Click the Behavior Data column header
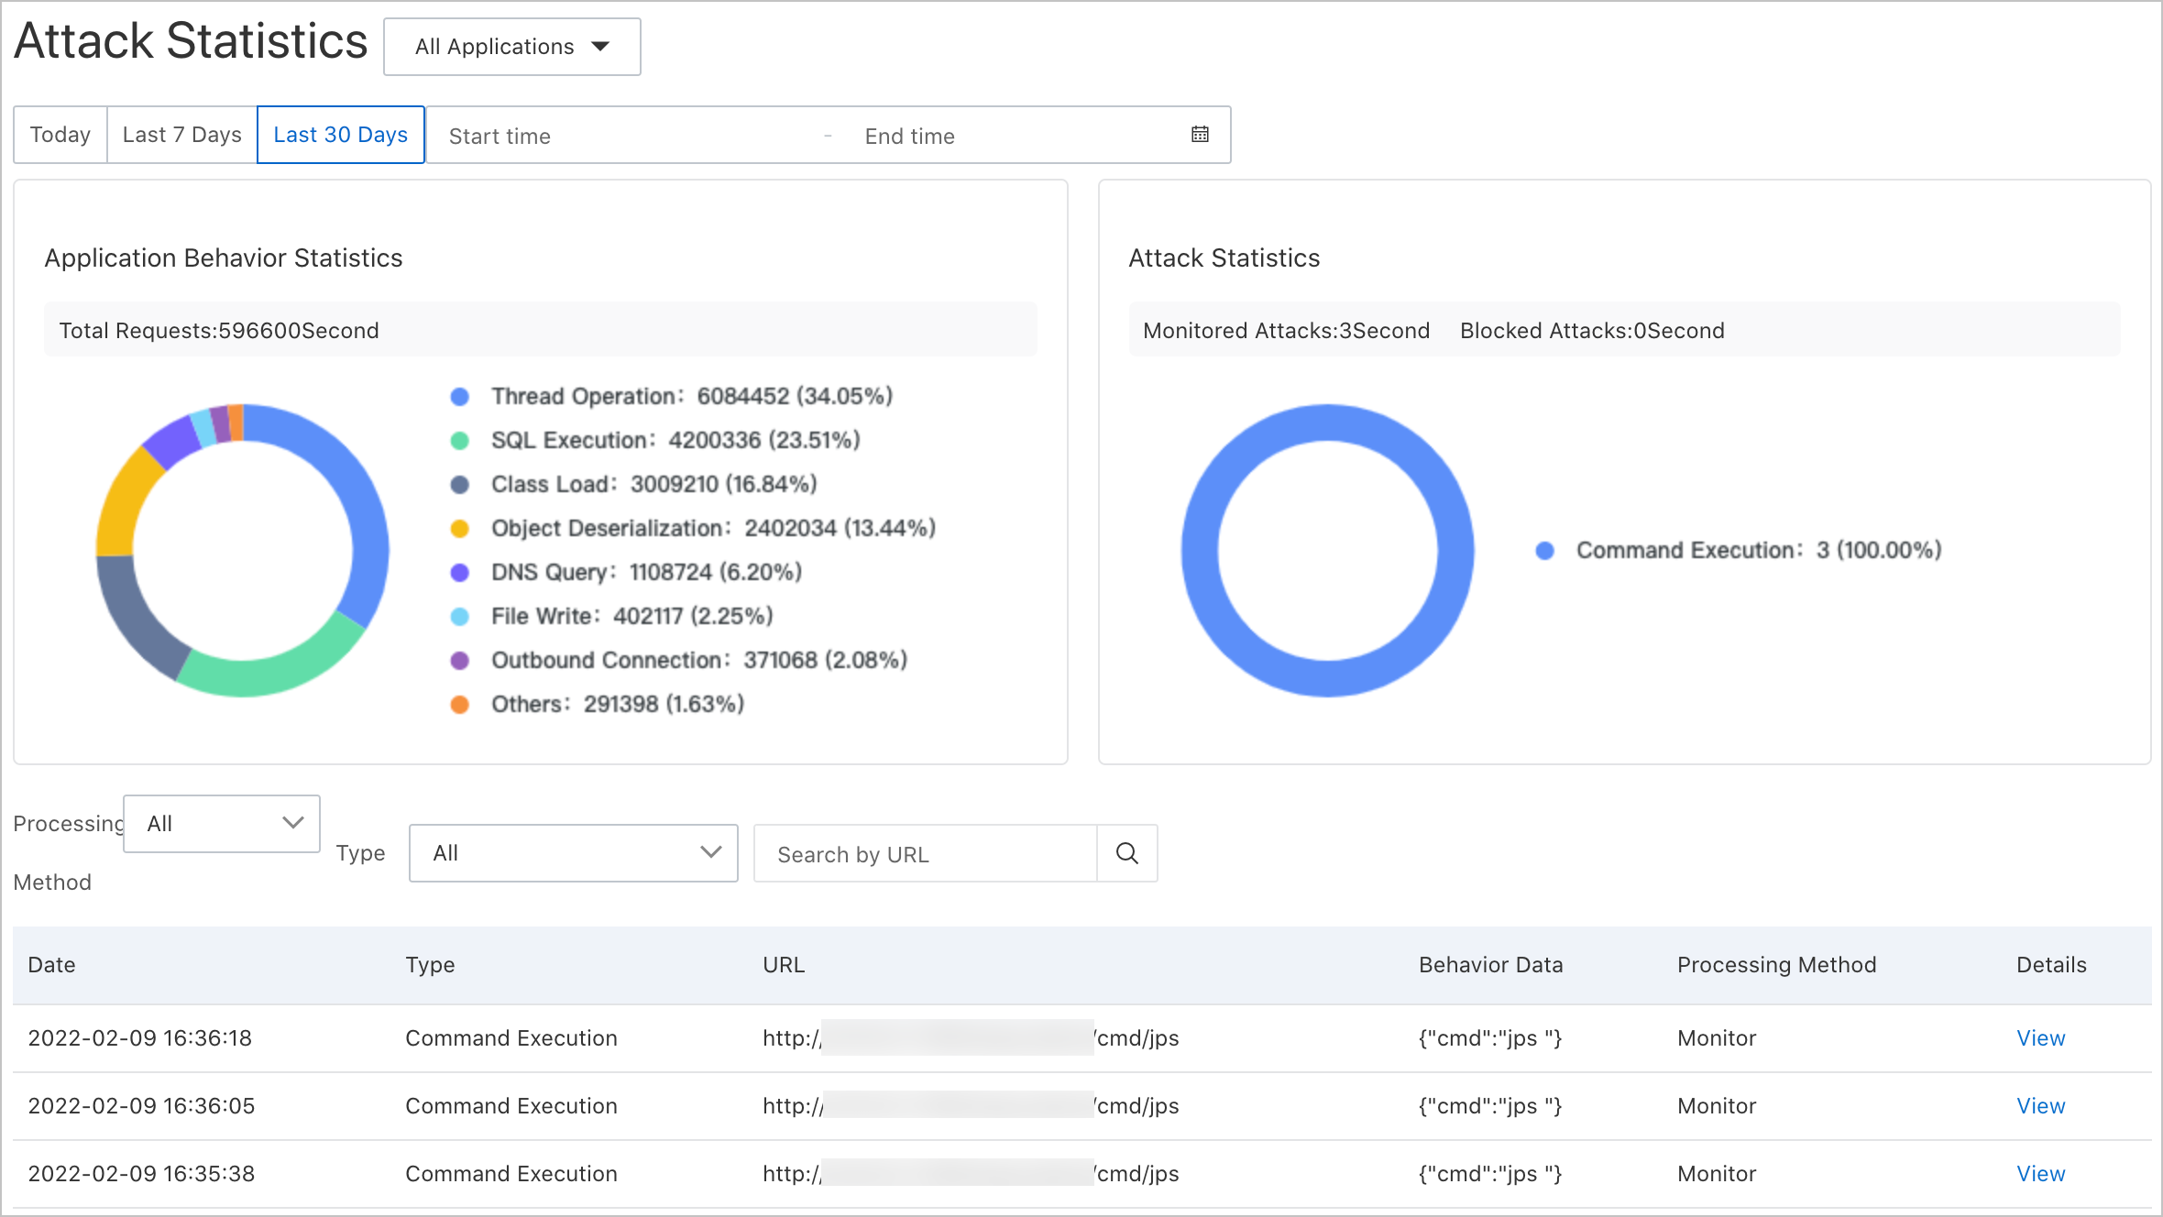This screenshot has height=1217, width=2163. point(1491,965)
